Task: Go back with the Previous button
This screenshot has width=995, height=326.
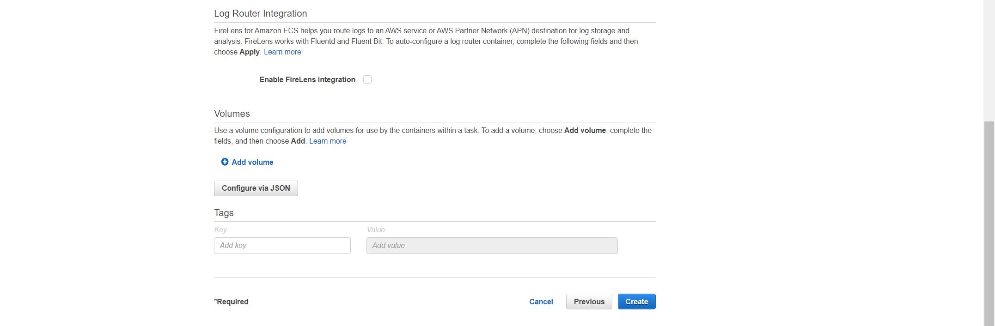Action: click(x=589, y=302)
